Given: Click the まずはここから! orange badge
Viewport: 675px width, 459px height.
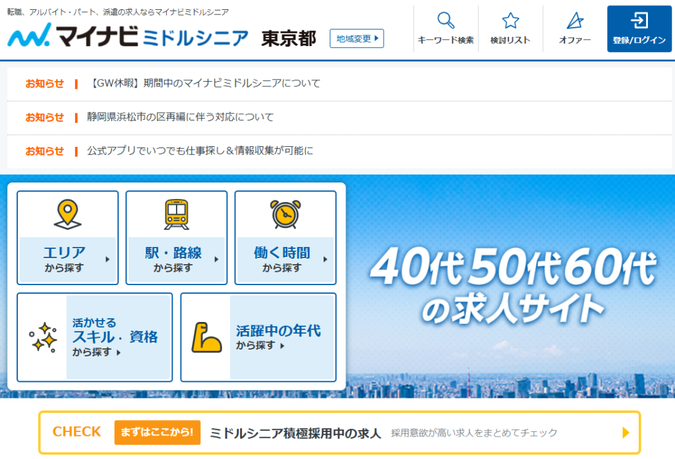Looking at the screenshot, I should tap(157, 433).
